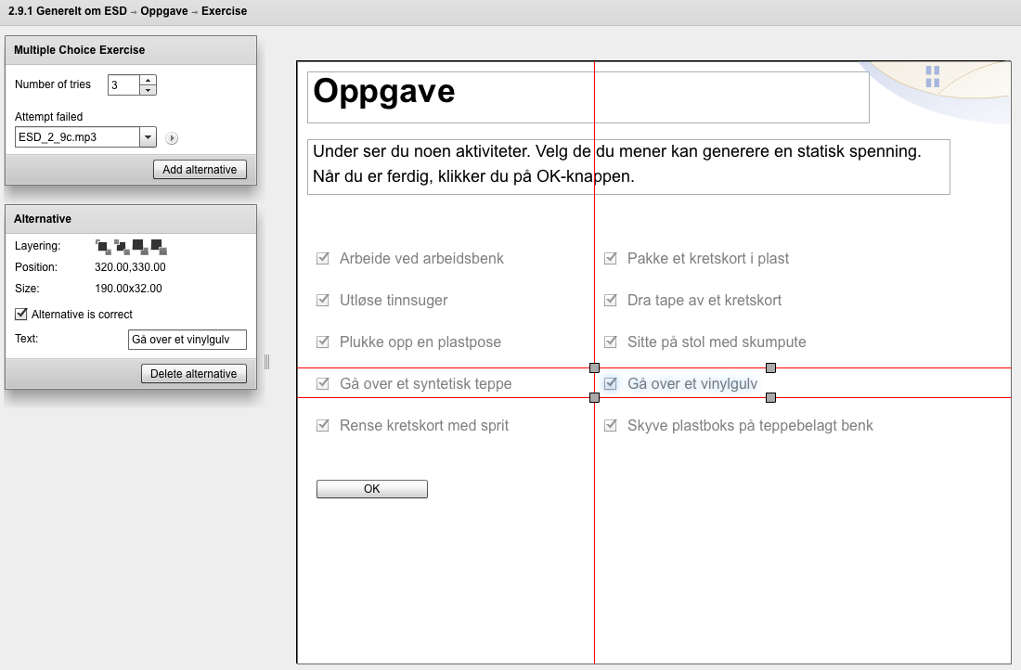Click the top-left selection handle of the vinylgulv alternative
Viewport: 1021px width, 670px height.
pos(594,367)
